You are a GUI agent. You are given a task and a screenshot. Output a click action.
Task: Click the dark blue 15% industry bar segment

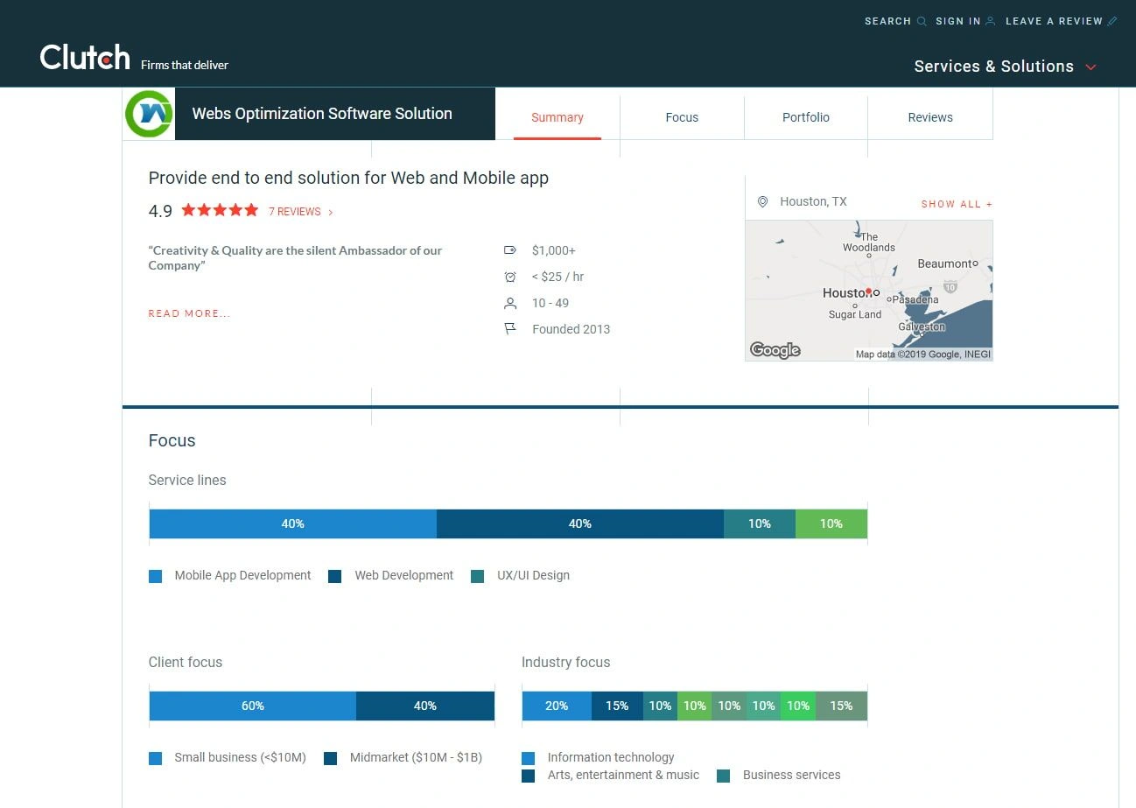click(617, 706)
